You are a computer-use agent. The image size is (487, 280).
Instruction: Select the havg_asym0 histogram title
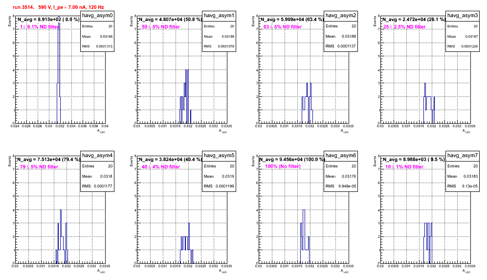97,16
